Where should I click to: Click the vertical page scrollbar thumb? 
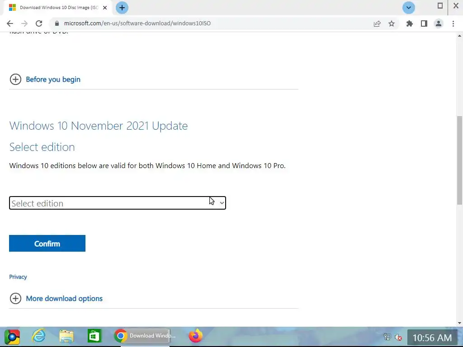point(459,160)
